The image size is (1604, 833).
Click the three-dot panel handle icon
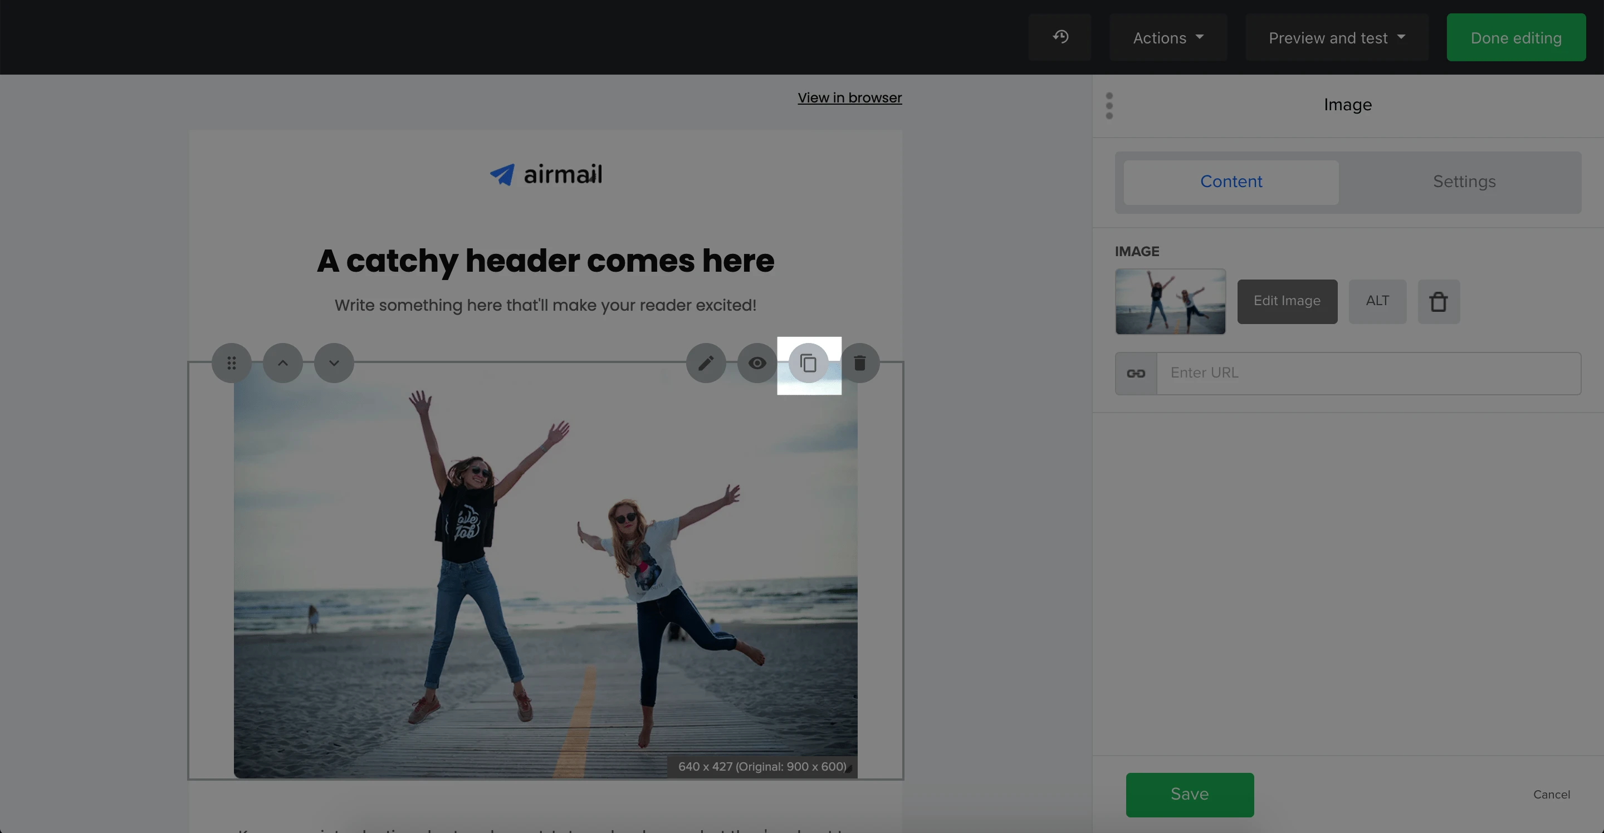pos(1109,105)
